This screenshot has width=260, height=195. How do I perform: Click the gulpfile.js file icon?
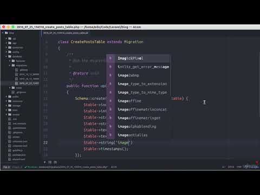(x=10, y=150)
